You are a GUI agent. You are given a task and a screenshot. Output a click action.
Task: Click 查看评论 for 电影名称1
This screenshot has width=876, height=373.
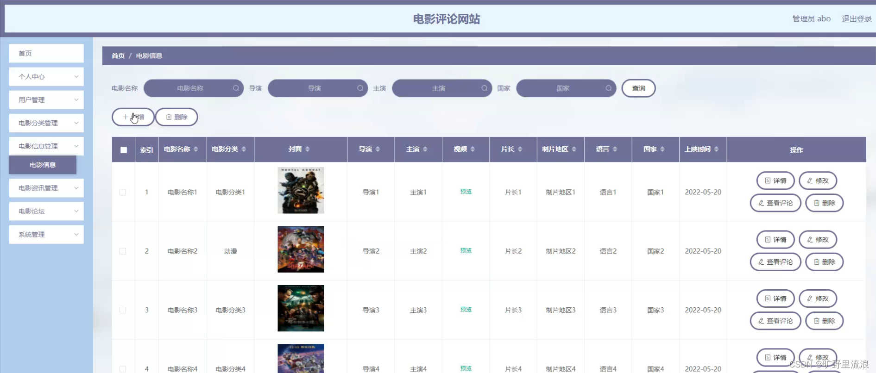[x=775, y=203]
